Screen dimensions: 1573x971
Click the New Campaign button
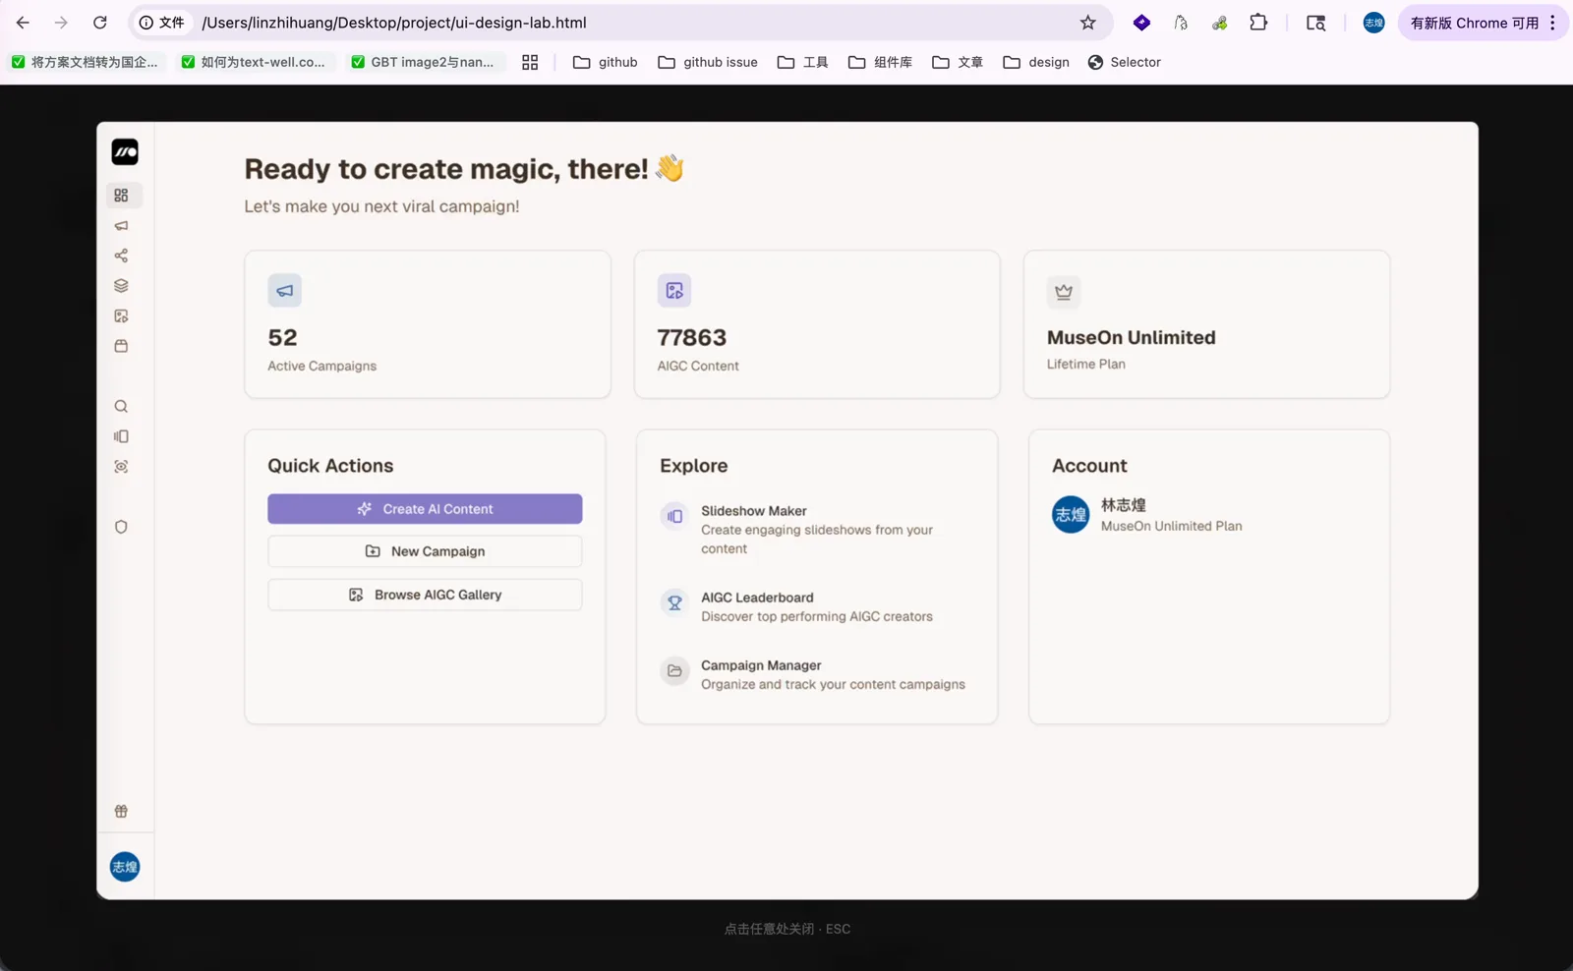point(425,551)
